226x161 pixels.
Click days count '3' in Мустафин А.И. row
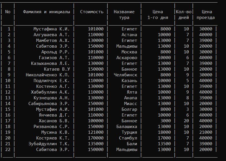(187, 109)
